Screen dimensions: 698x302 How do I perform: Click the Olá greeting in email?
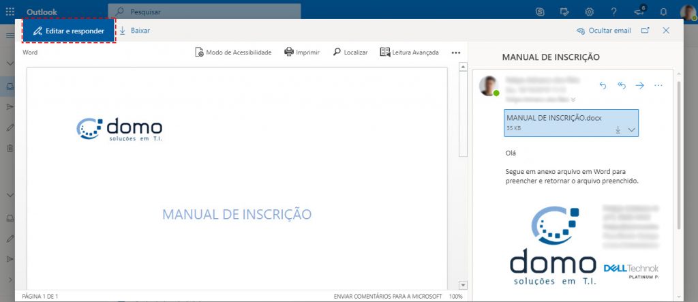click(511, 153)
